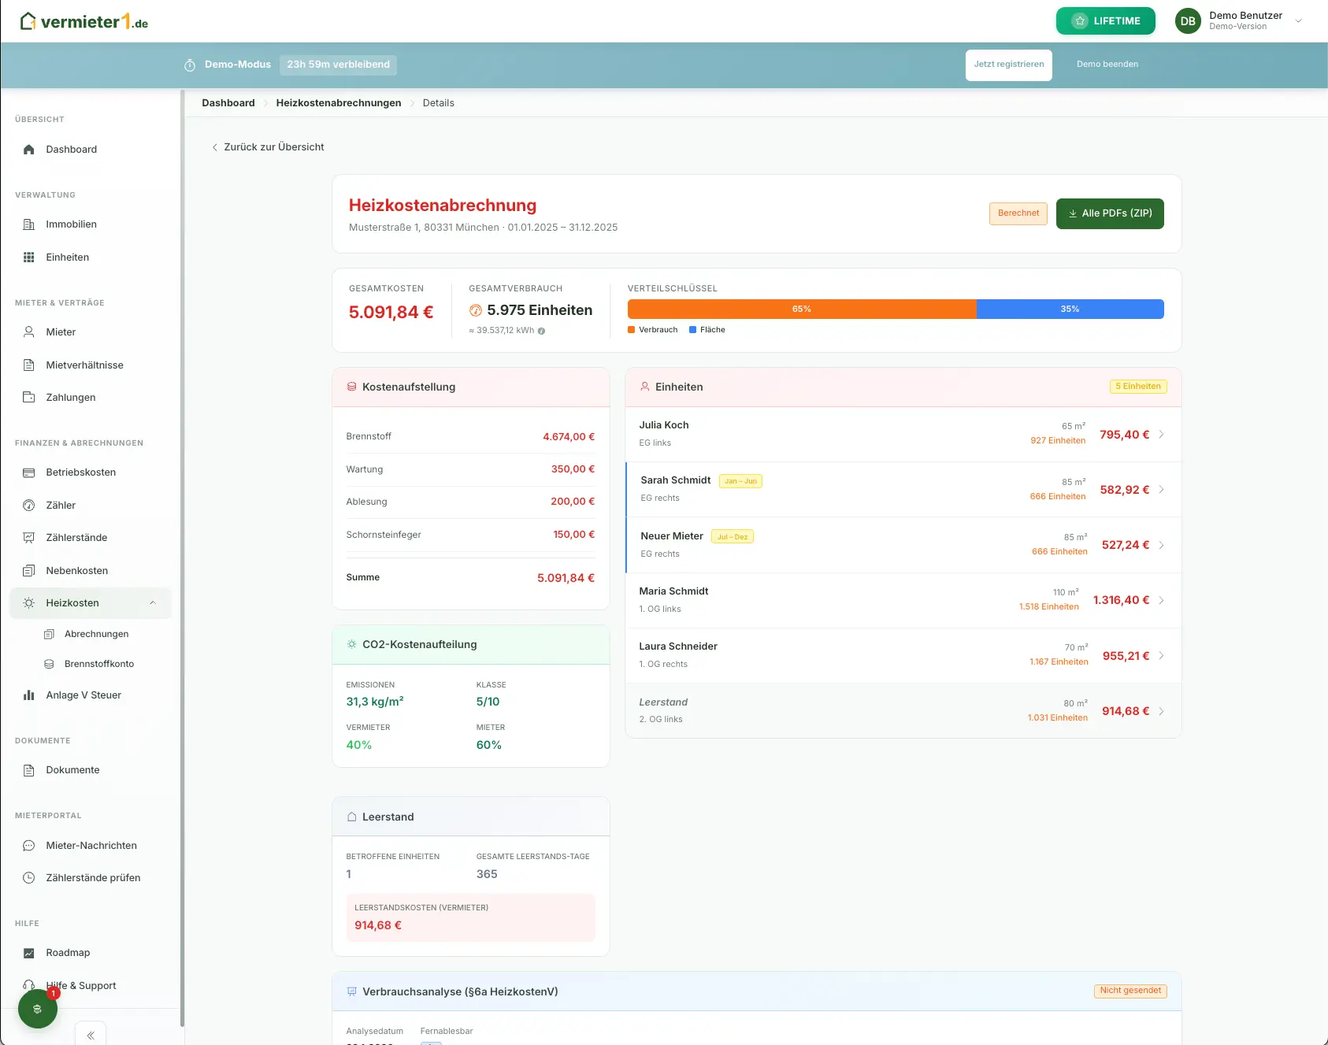This screenshot has height=1045, width=1328.
Task: Collapse the sidebar with double-chevron button
Action: coord(91,1035)
